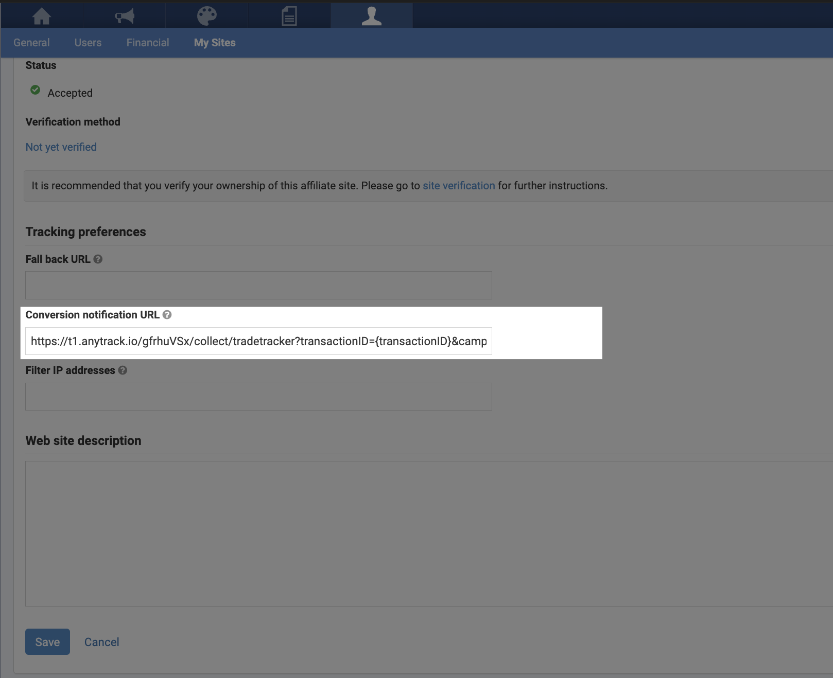Screen dimensions: 833x678
Task: Focus the Conversion notification URL field
Action: (x=258, y=341)
